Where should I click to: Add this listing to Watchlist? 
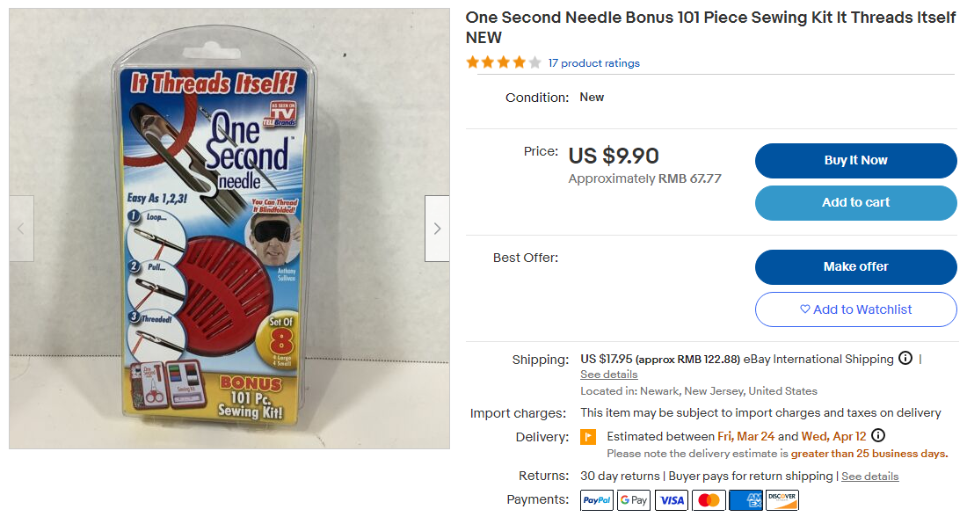tap(855, 309)
